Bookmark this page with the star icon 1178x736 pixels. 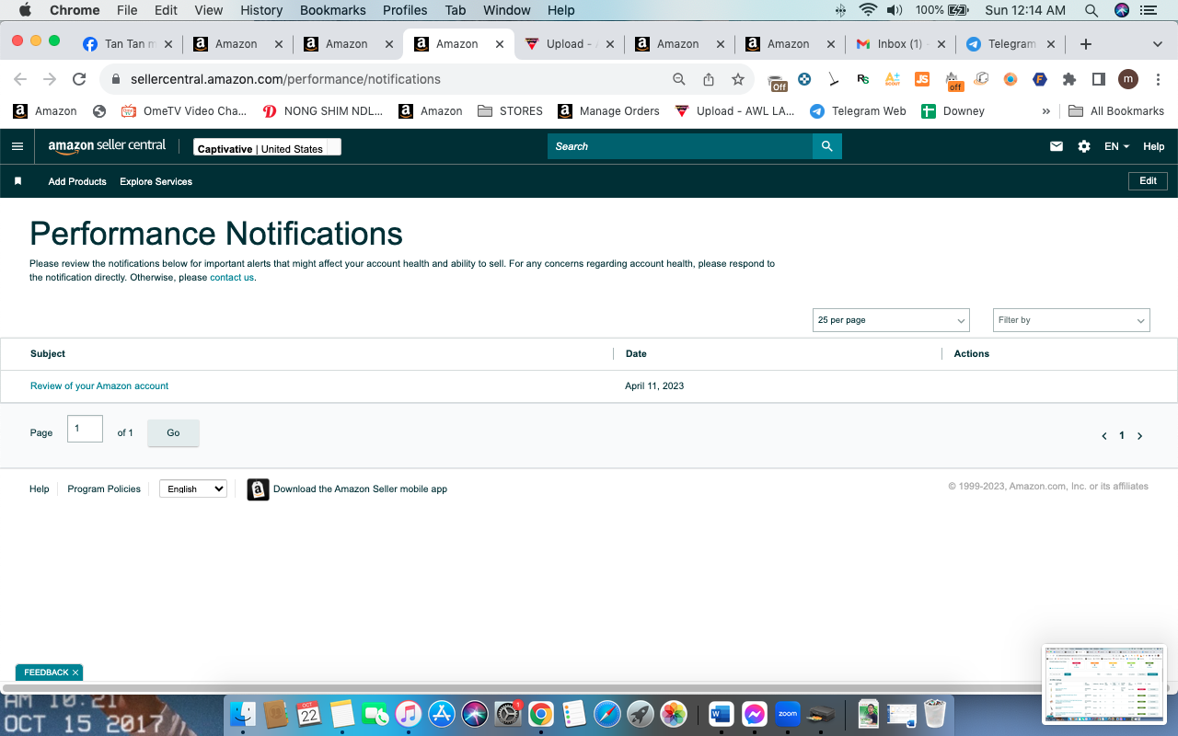tap(738, 79)
